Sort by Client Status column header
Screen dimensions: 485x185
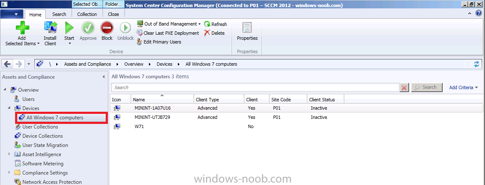[x=326, y=100]
